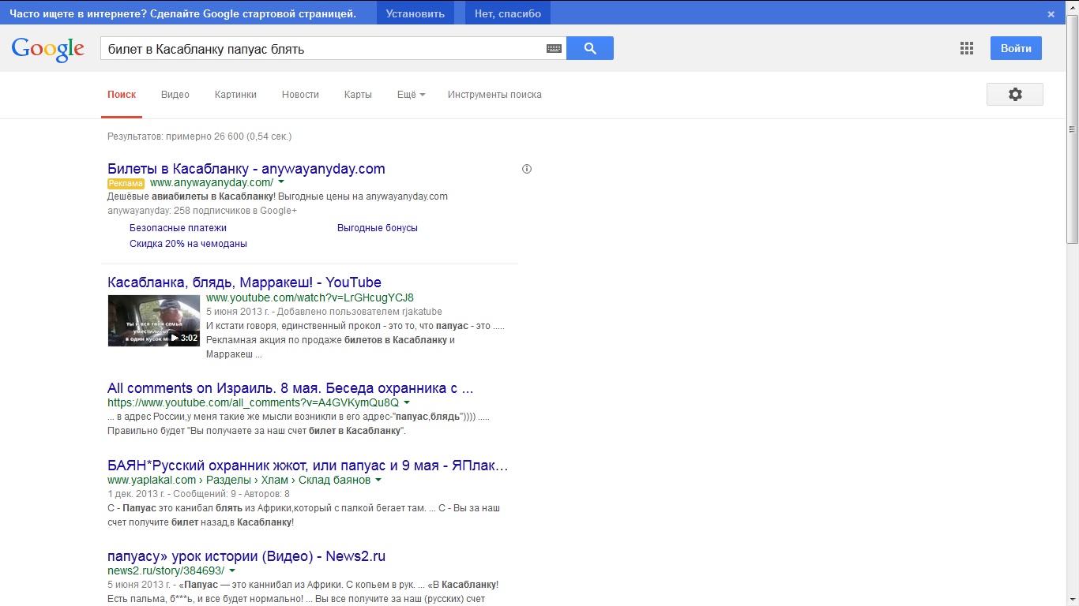Dismiss promo with 'Нет, спасибо'
The image size is (1079, 606).
coord(508,13)
